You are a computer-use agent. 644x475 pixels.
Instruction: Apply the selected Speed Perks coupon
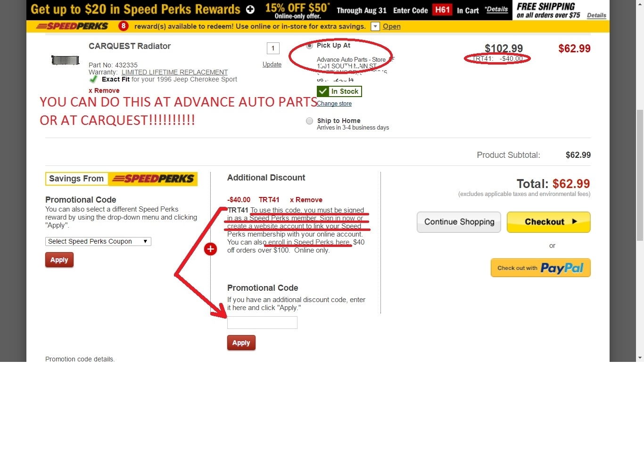(59, 260)
